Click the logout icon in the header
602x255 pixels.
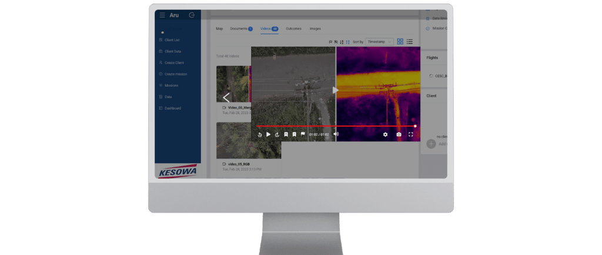pos(192,15)
